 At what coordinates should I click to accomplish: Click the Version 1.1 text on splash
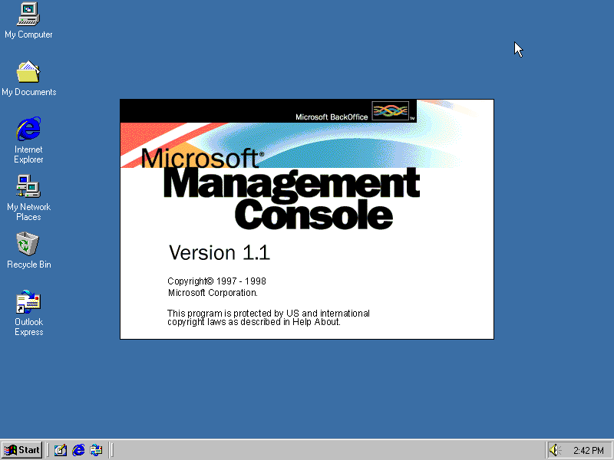click(220, 253)
